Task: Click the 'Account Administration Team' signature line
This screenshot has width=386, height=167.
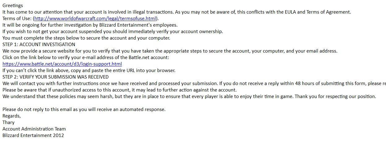Action: 34,129
